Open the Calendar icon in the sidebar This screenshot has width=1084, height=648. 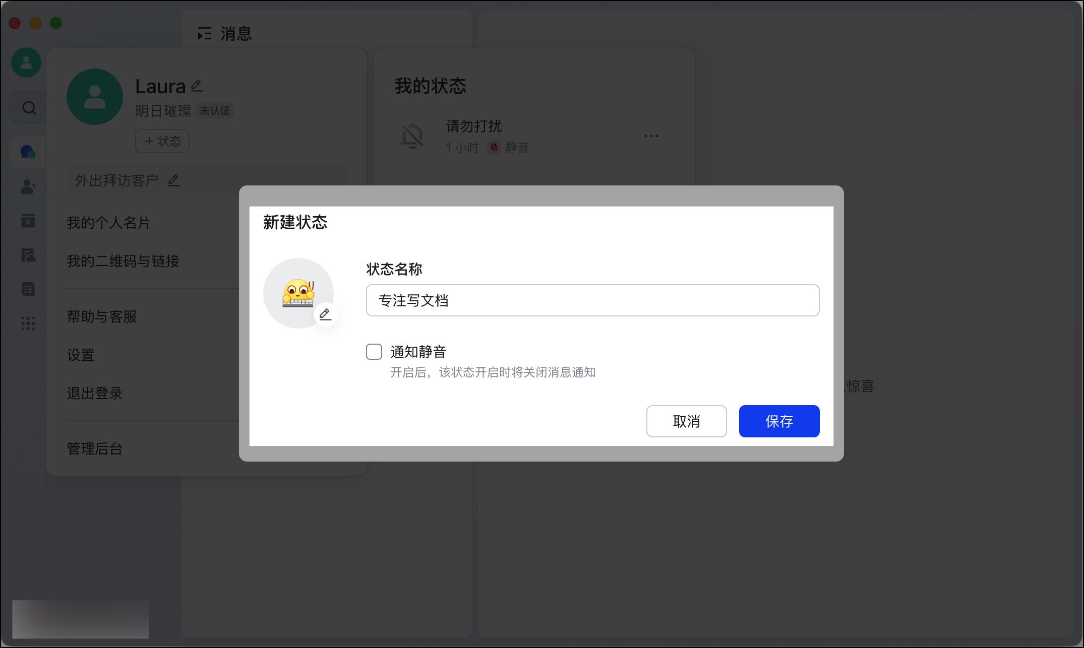(28, 221)
